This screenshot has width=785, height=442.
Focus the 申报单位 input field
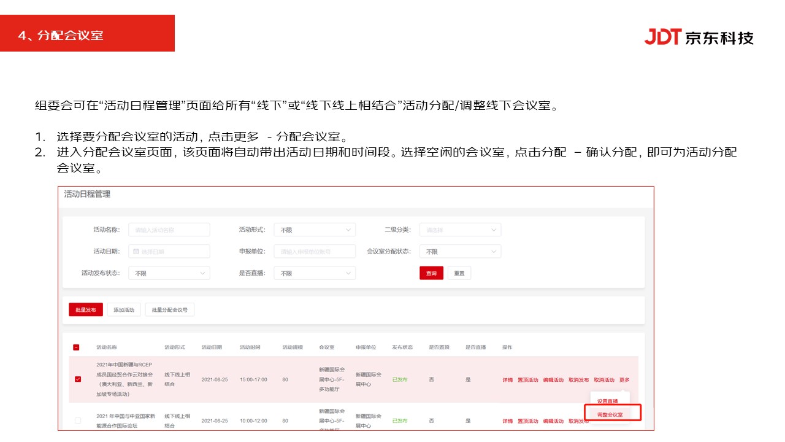(315, 252)
